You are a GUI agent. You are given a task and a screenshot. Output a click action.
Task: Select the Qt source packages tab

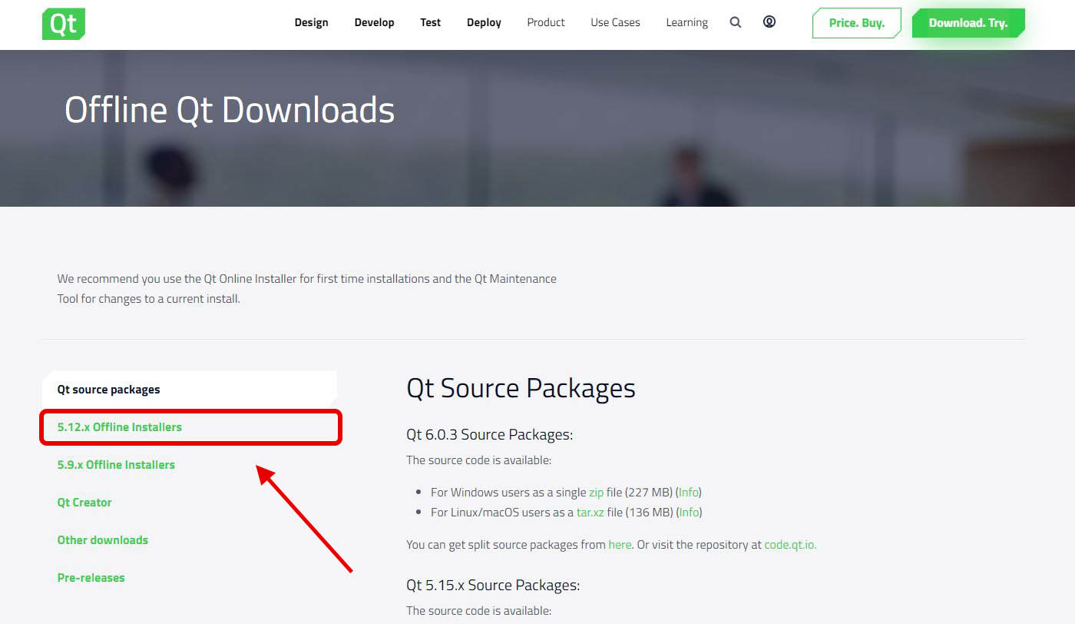189,390
